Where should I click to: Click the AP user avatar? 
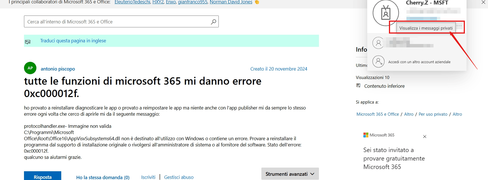[x=30, y=68]
